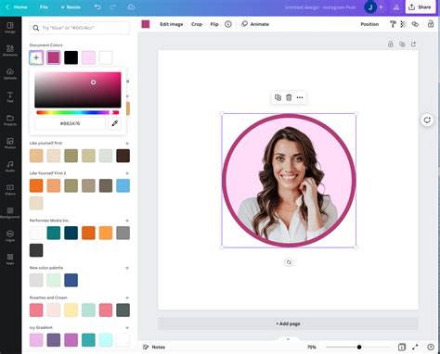Viewport: 440px width, 354px height.
Task: Click the undo arrow icon
Action: tap(97, 6)
